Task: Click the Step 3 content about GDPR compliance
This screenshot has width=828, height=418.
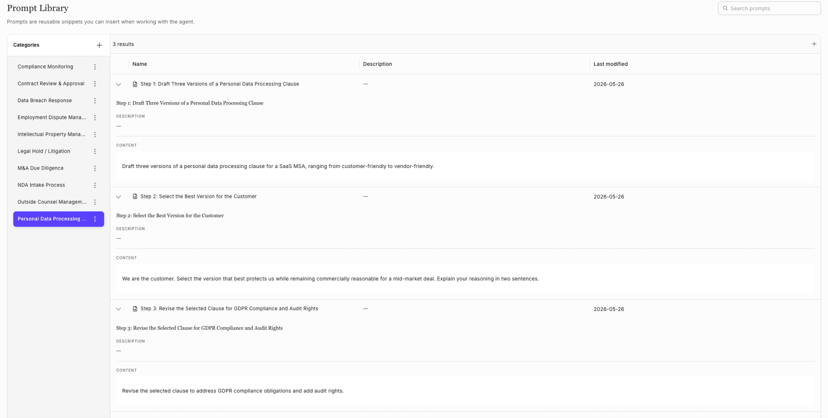Action: (x=233, y=391)
